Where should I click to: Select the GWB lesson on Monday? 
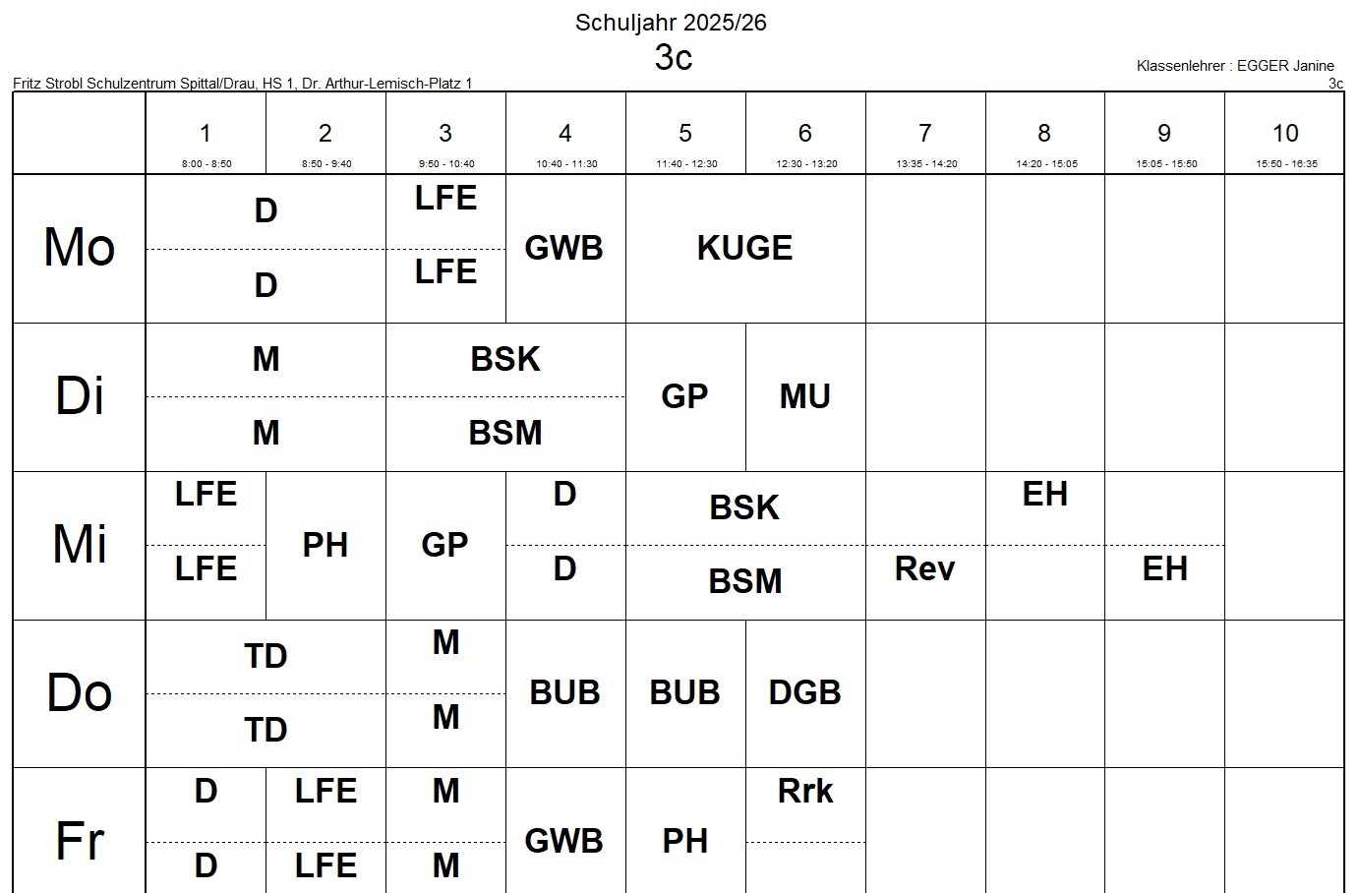point(563,248)
